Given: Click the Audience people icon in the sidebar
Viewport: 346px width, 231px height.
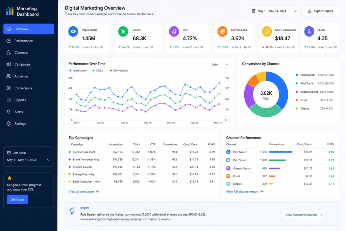Looking at the screenshot, I should (8, 76).
